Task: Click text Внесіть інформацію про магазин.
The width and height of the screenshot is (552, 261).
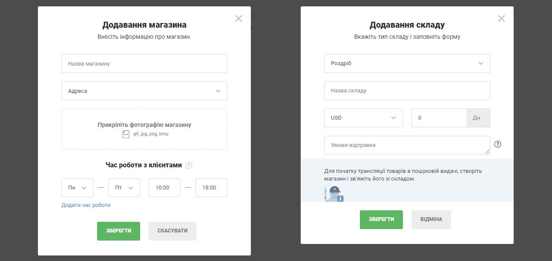Action: click(x=144, y=37)
